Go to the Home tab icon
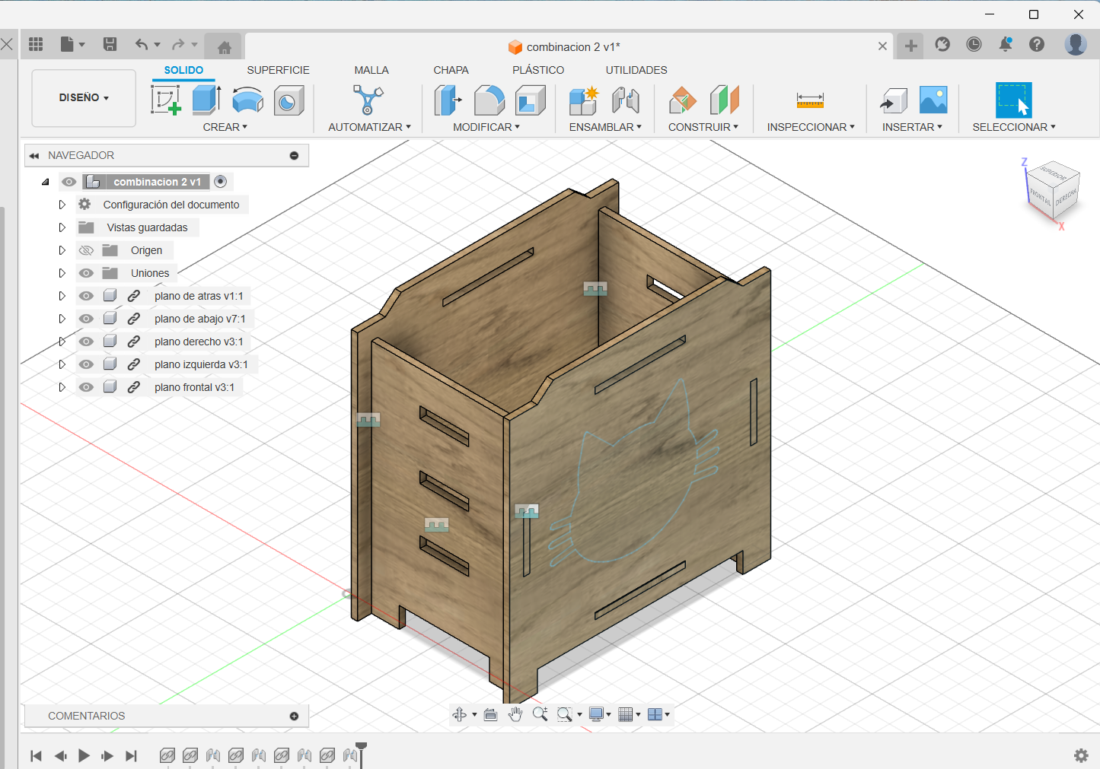Viewport: 1100px width, 769px height. click(x=224, y=47)
